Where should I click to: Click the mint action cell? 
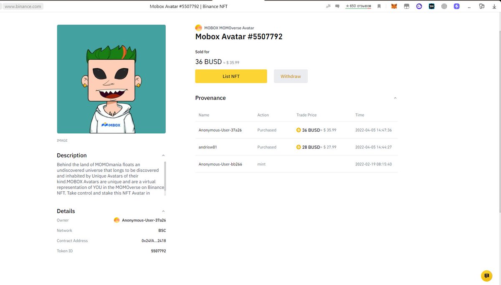tap(261, 164)
